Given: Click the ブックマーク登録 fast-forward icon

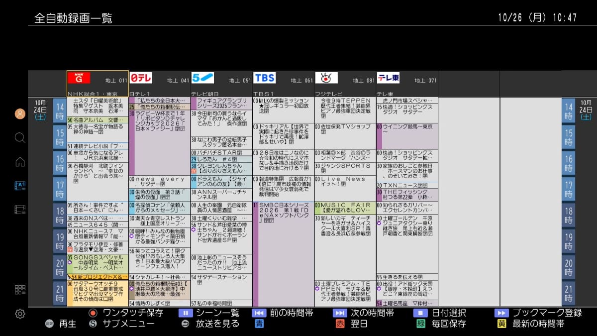Looking at the screenshot, I should click(501, 313).
